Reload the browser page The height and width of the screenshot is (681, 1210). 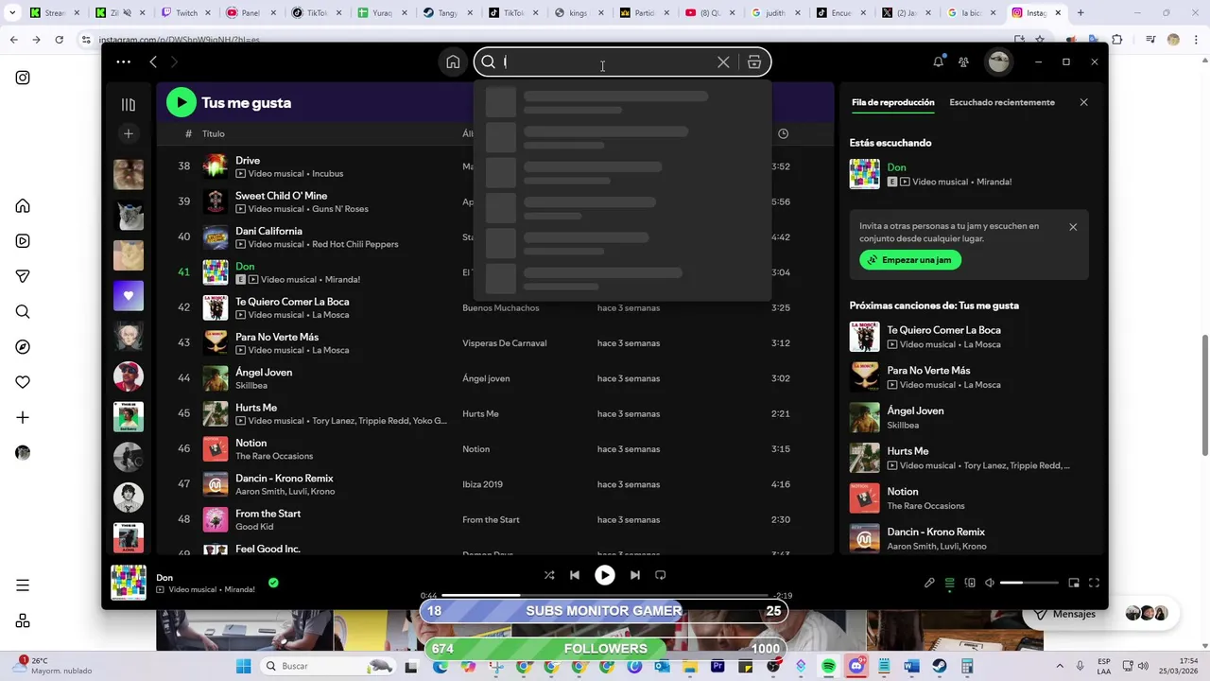point(59,40)
